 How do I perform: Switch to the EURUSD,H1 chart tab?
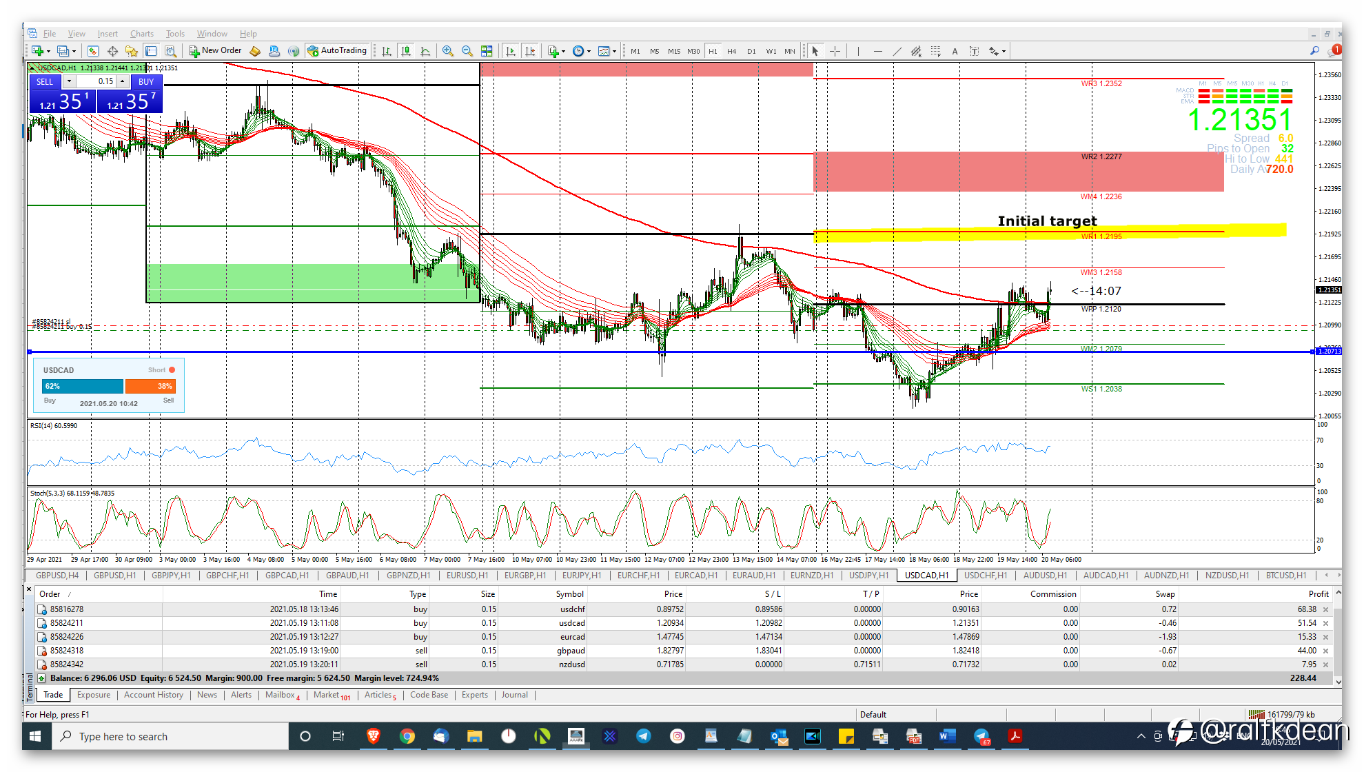[x=467, y=576]
